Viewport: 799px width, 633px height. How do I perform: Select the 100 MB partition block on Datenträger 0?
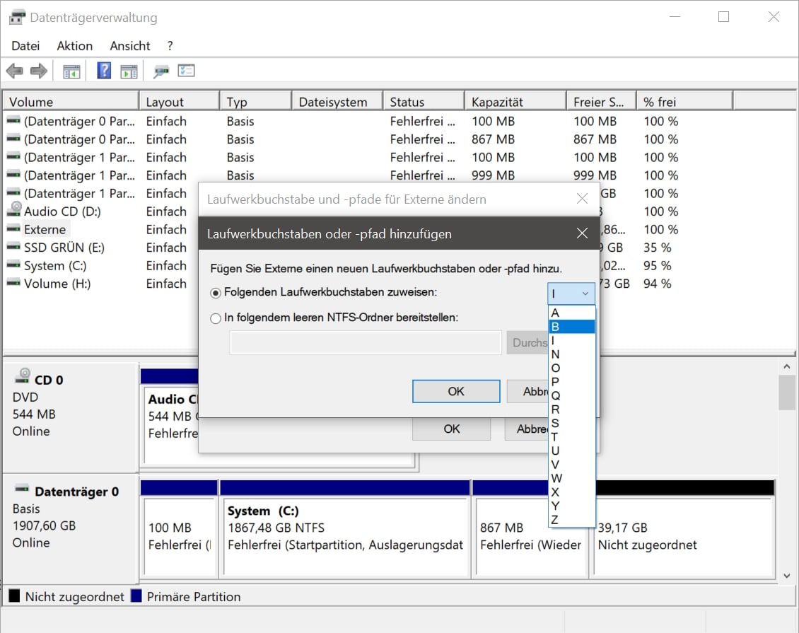179,528
